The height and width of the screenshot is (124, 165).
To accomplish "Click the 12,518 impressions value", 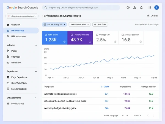I will pos(127,94).
